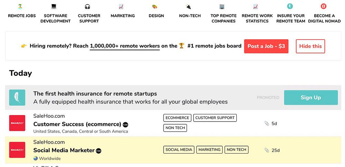The height and width of the screenshot is (167, 345).
Task: Open the Customer Success (ecommerce) job listing
Action: [77, 124]
